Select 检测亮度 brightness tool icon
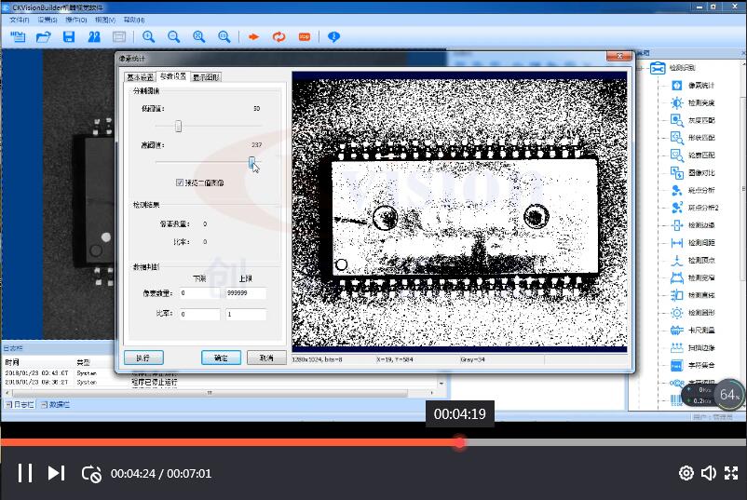747x500 pixels. pos(676,102)
